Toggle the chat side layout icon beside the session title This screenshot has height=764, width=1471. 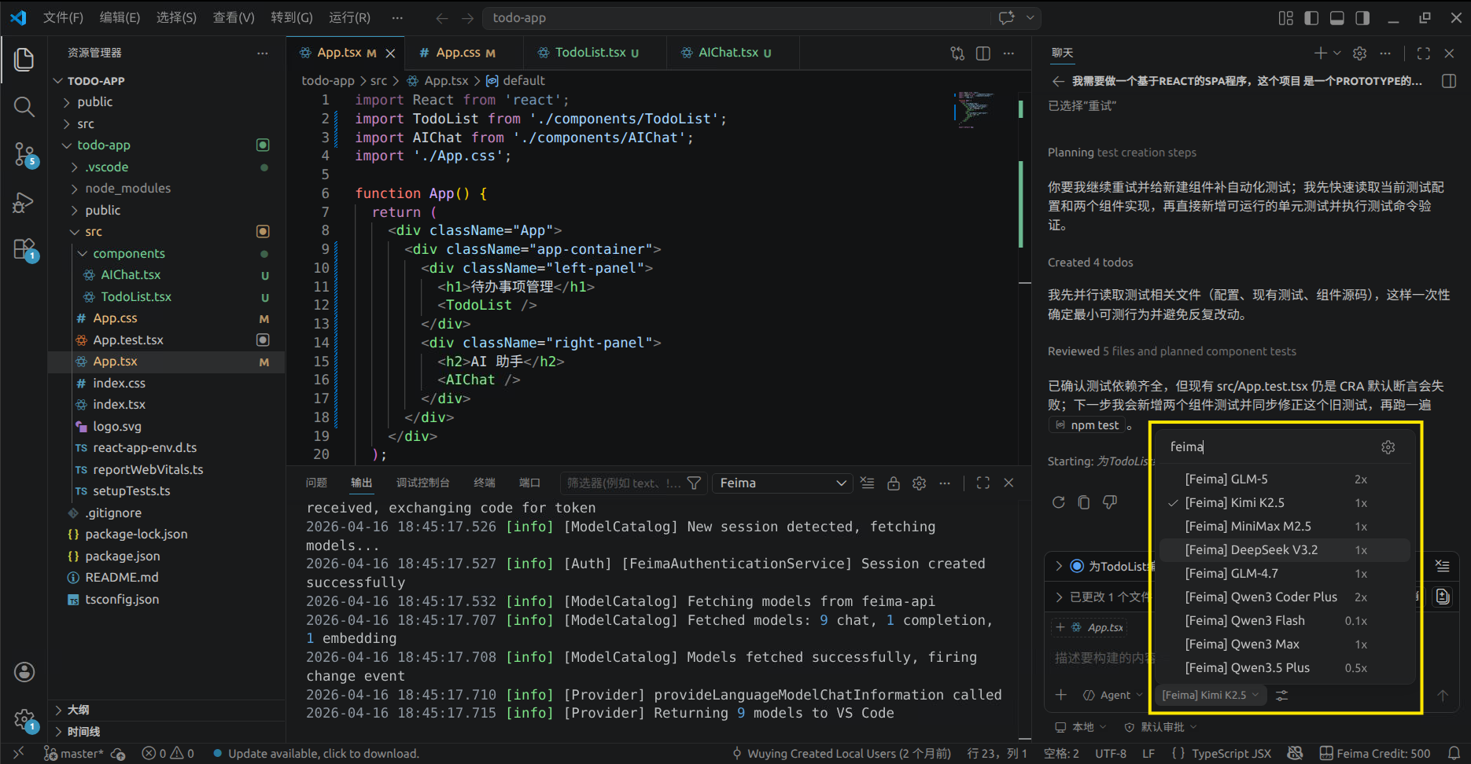1449,81
